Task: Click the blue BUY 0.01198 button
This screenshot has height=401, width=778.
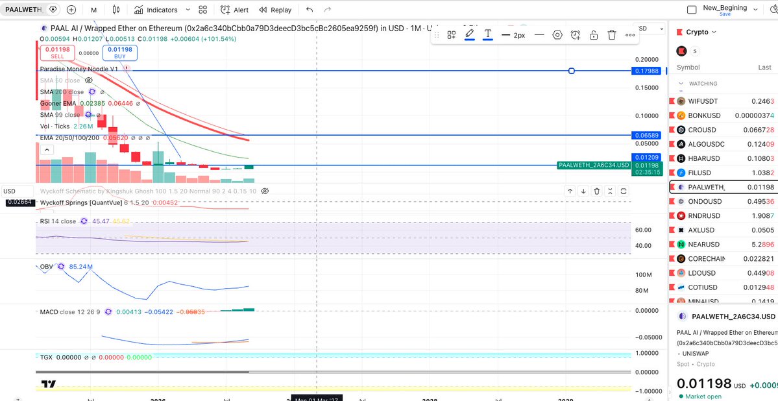Action: (x=119, y=53)
